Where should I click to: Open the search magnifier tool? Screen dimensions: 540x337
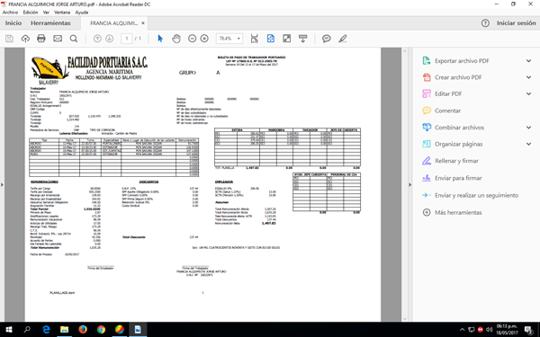point(74,39)
